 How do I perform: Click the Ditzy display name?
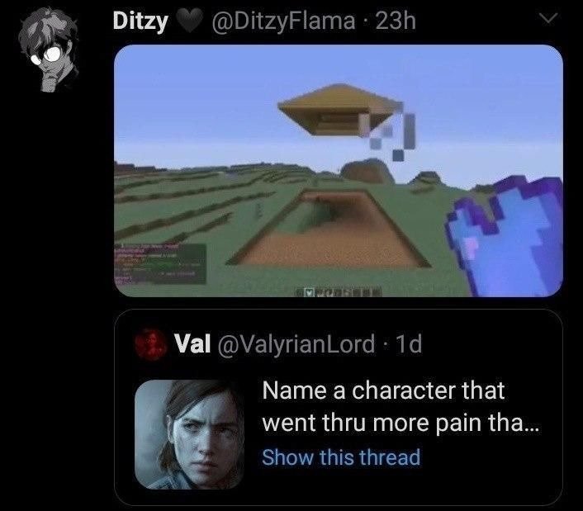click(x=141, y=21)
